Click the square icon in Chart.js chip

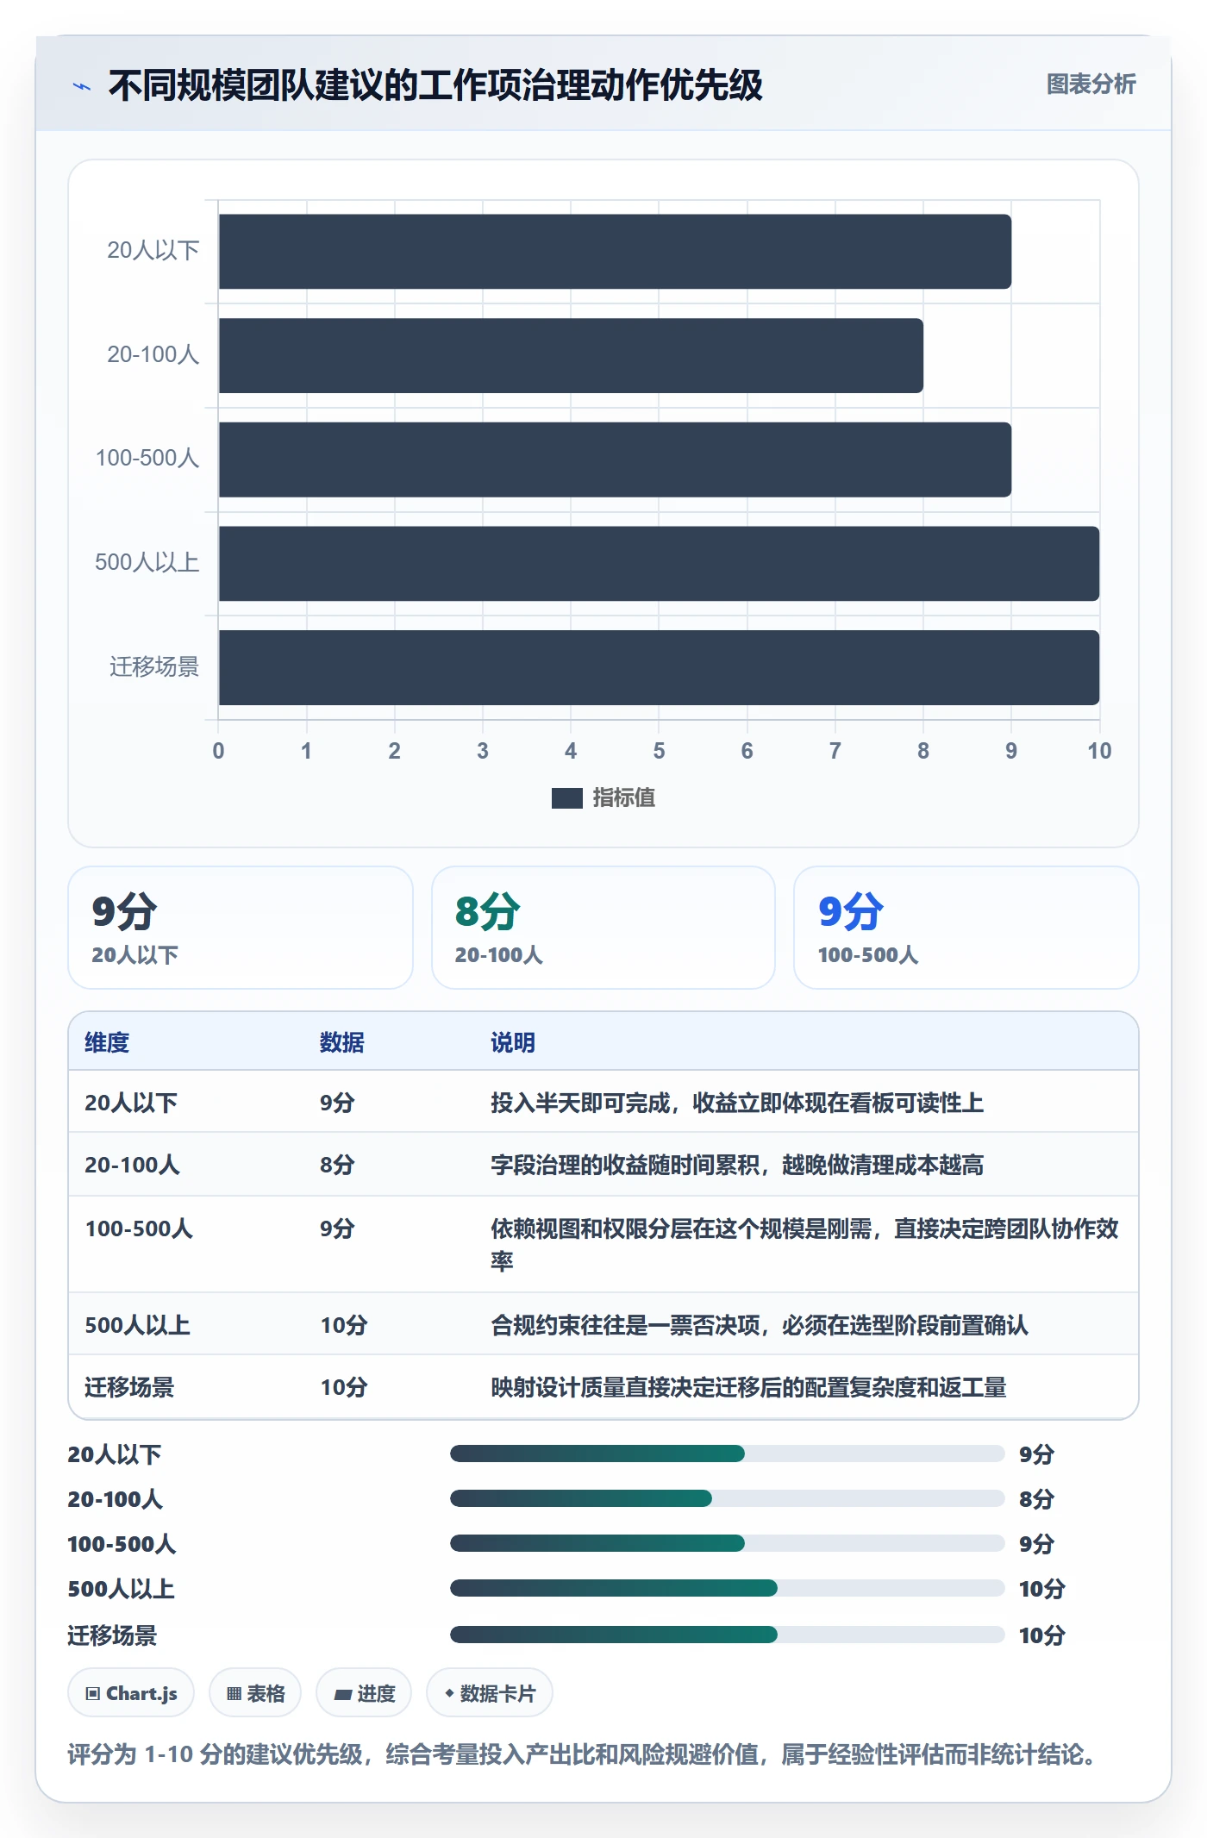coord(93,1694)
